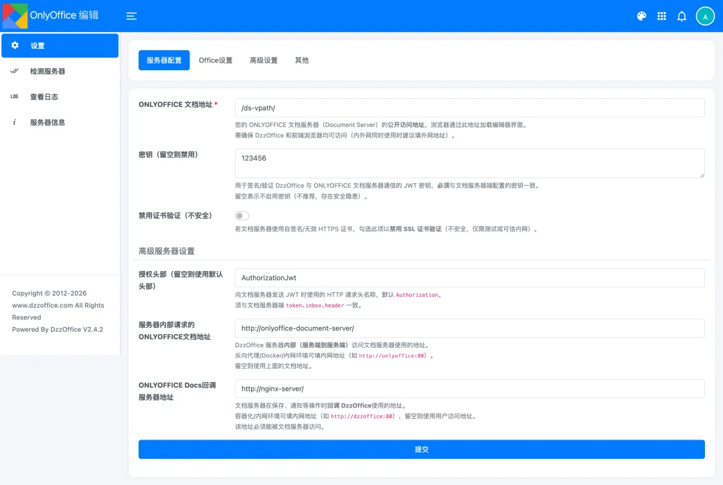This screenshot has width=723, height=485.
Task: Click the 服务器内部请求的 ONLYOFFICE文档地址 label
Action: tap(174, 330)
